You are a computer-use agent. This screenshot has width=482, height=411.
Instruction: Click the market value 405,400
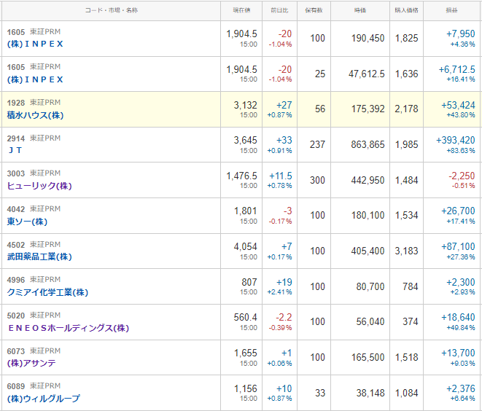coord(368,251)
